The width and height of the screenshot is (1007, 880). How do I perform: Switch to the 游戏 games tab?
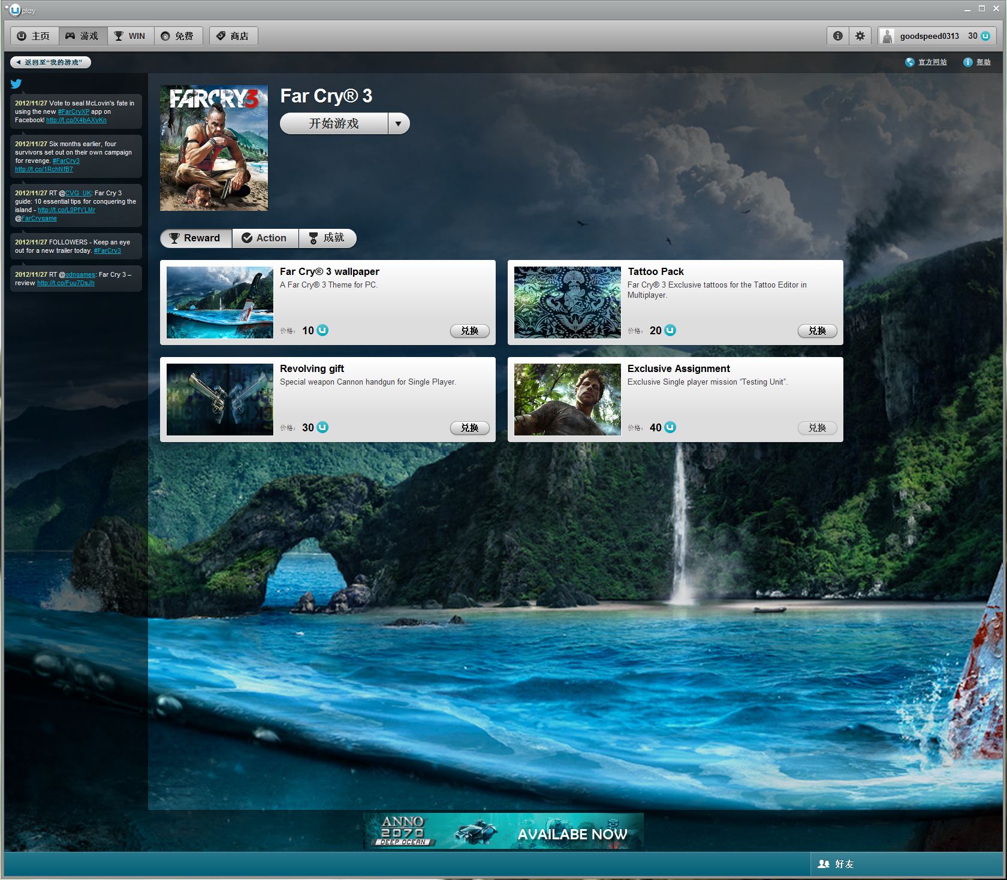[83, 36]
